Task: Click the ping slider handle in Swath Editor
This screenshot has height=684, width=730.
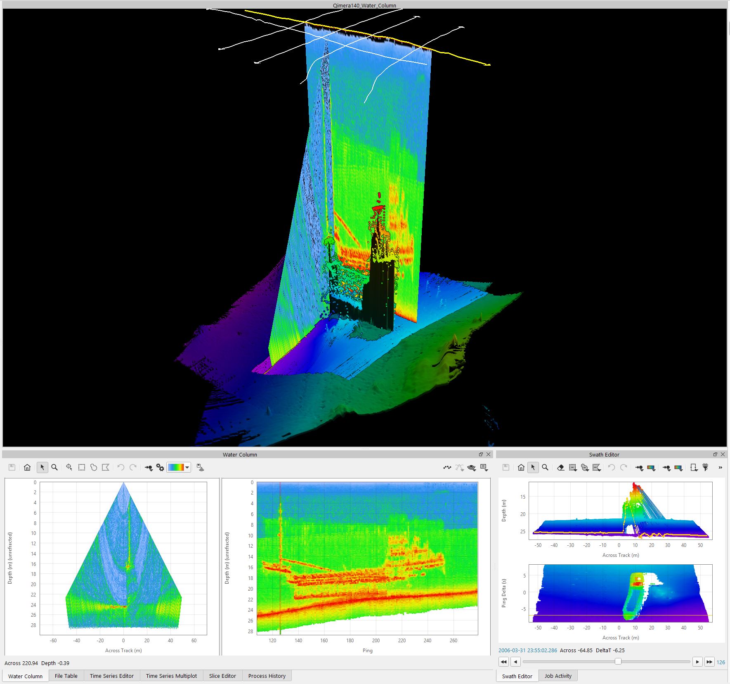Action: click(618, 662)
